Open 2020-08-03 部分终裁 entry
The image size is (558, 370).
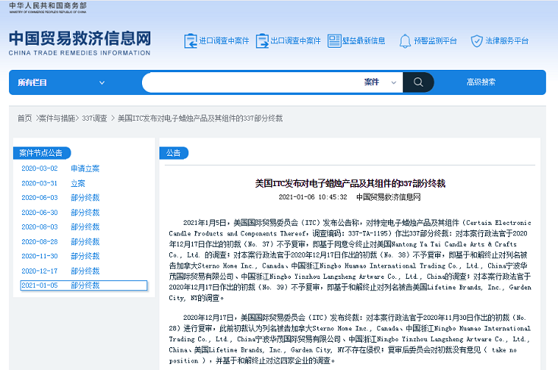pyautogui.click(x=61, y=227)
